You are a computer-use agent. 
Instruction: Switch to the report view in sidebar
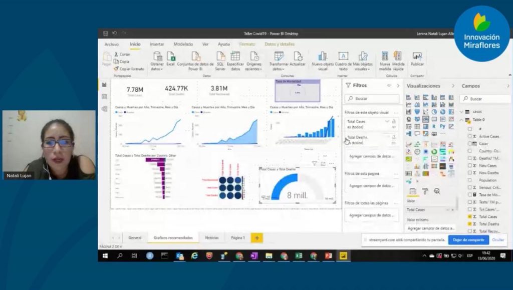(104, 85)
